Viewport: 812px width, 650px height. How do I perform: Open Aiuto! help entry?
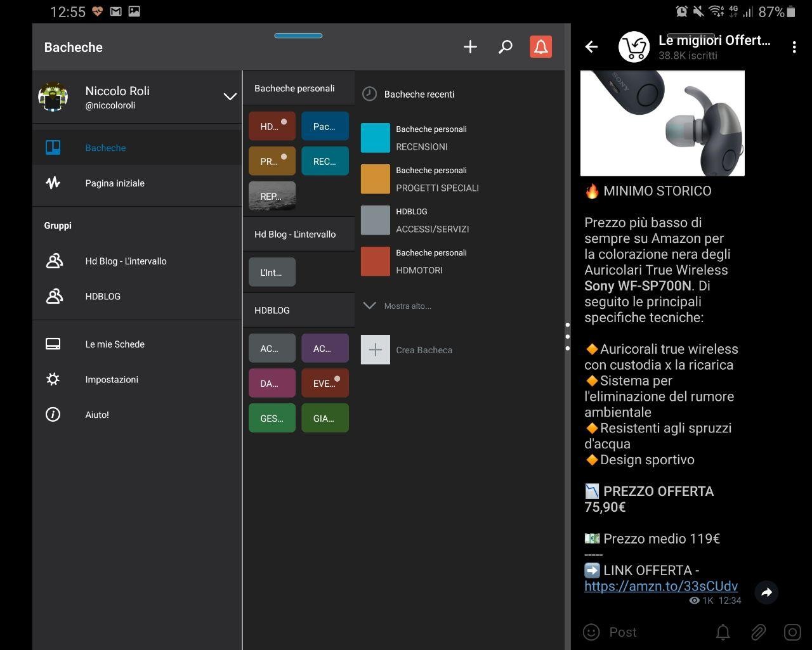(137, 415)
